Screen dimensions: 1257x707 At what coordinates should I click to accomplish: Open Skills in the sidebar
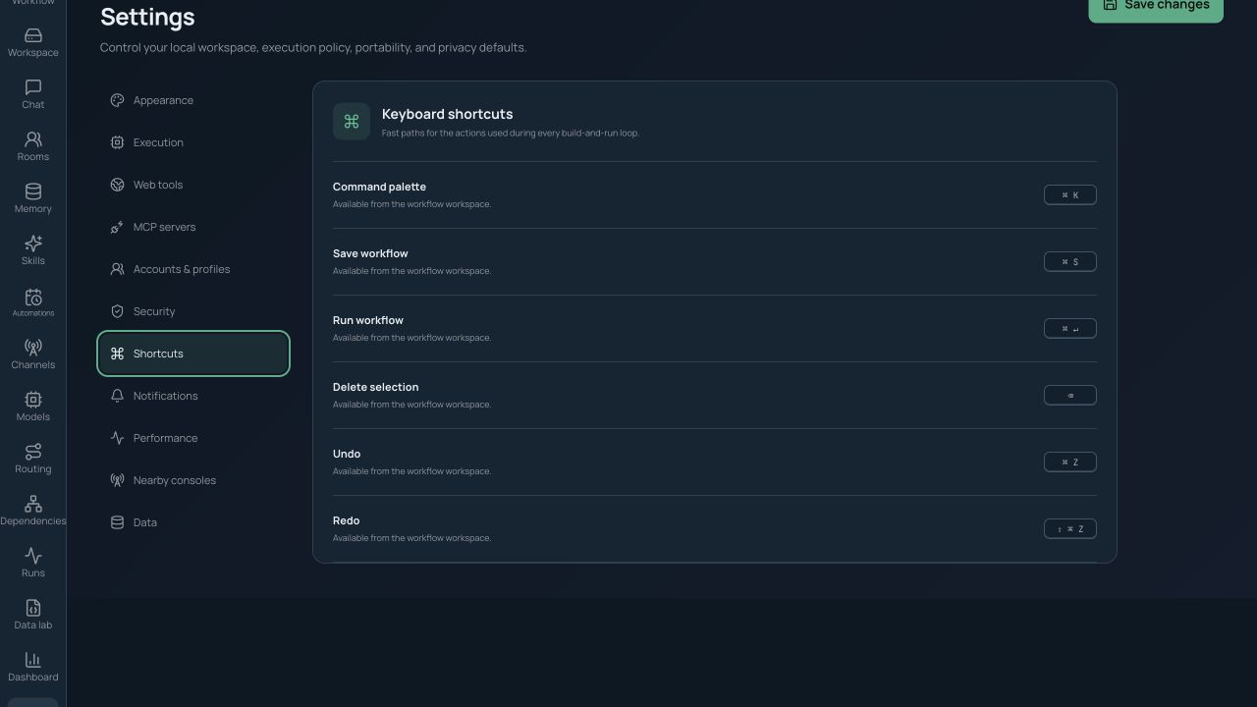pyautogui.click(x=32, y=251)
